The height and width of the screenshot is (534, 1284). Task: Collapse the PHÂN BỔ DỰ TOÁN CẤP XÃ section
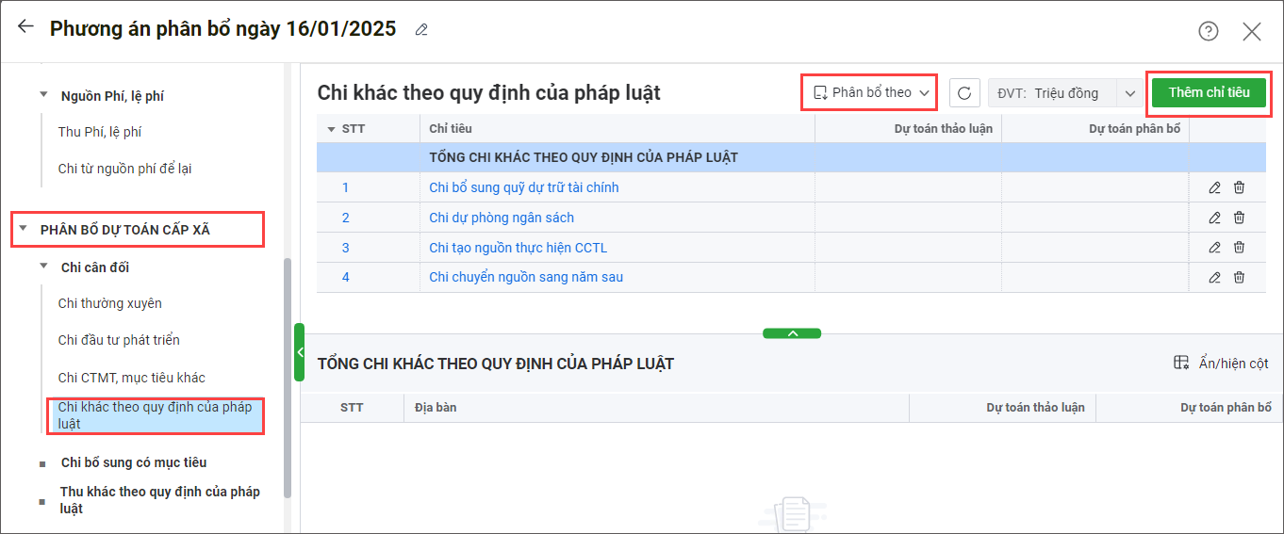pyautogui.click(x=23, y=229)
